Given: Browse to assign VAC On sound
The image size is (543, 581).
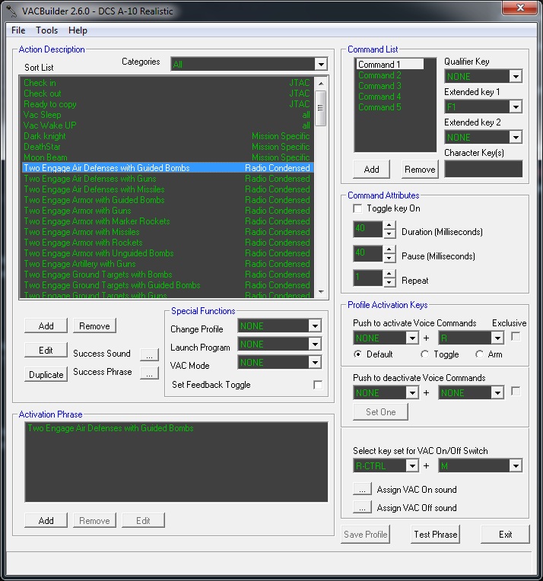Looking at the screenshot, I should pos(362,489).
